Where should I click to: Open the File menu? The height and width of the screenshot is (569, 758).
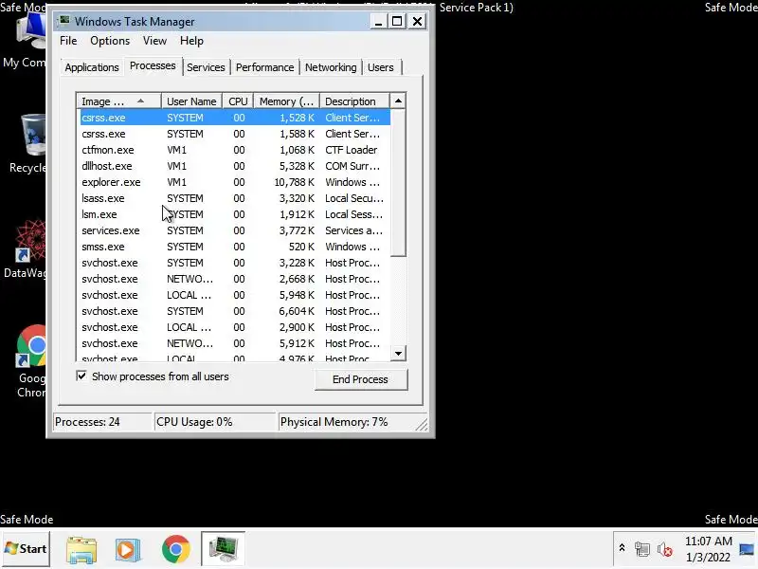tap(68, 41)
